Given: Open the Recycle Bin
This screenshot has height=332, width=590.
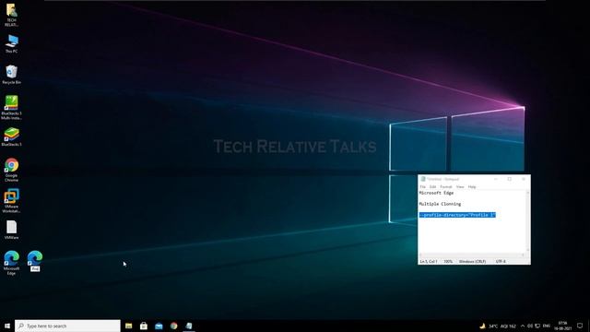Looking at the screenshot, I should (x=11, y=74).
